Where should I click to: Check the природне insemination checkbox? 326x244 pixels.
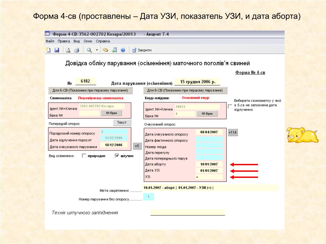(x=84, y=156)
